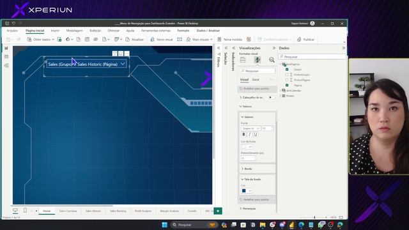The width and height of the screenshot is (409, 230).
Task: Toggle Underline font style
Action: (256, 134)
